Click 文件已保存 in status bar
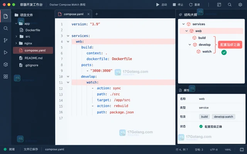Viewport: 247px width, 154px height. (31, 149)
